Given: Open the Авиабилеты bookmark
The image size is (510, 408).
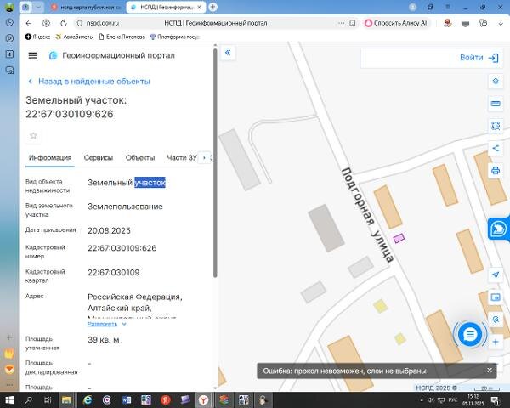Looking at the screenshot, I should 75,37.
